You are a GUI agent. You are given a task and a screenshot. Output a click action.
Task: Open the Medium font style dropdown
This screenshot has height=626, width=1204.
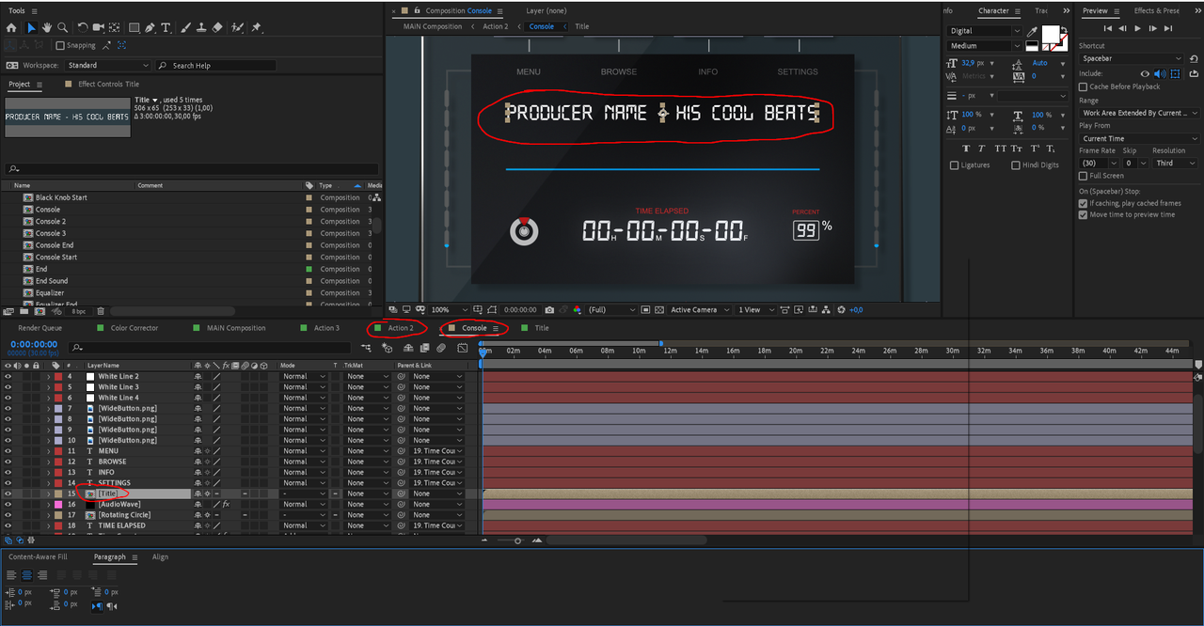984,46
